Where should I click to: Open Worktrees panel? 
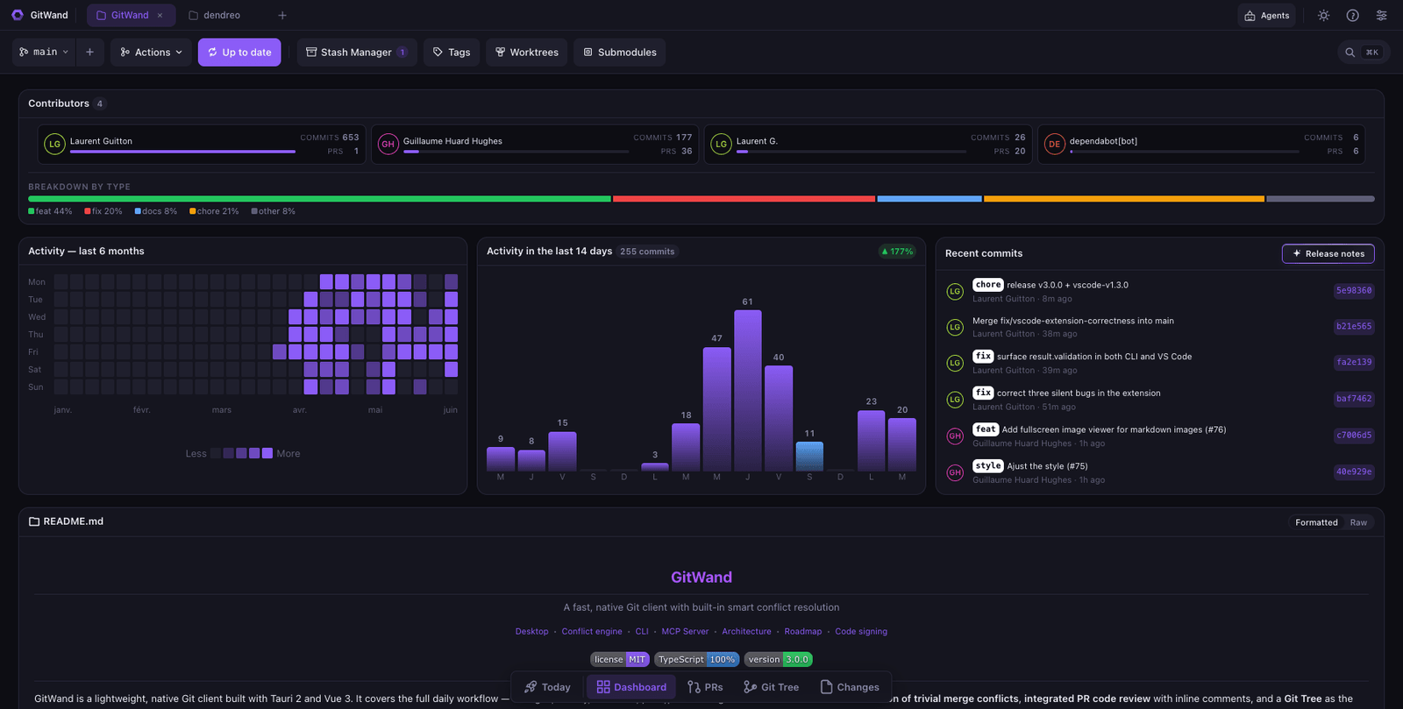pos(527,52)
